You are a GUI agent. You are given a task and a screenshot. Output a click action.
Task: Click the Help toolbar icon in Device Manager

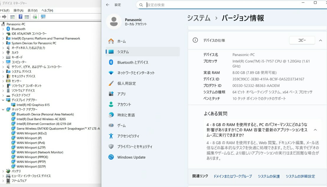tap(21, 17)
